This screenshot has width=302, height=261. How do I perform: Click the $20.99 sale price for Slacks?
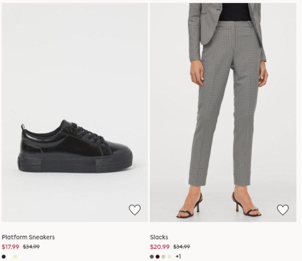(x=160, y=247)
